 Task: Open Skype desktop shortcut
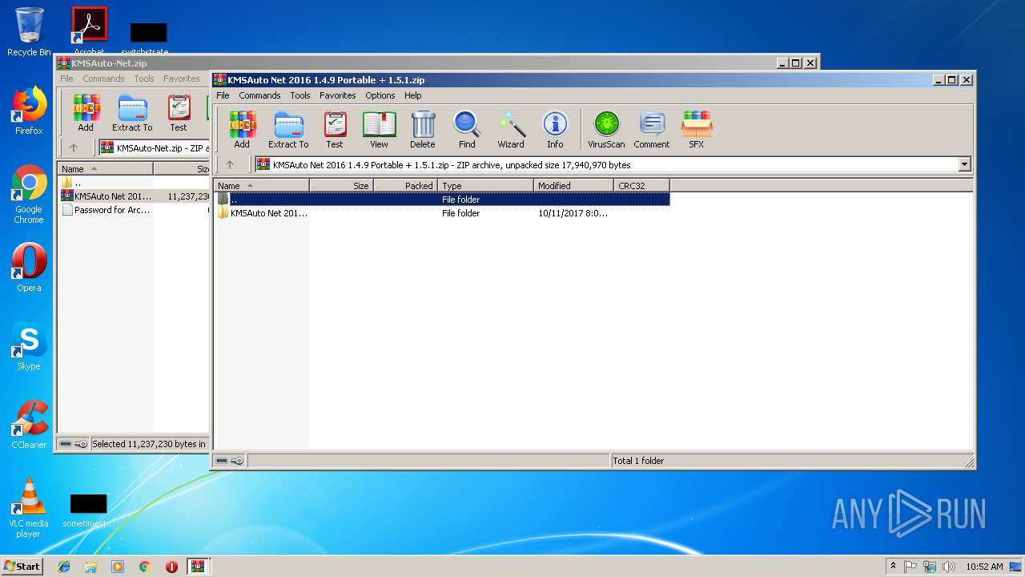pyautogui.click(x=29, y=346)
